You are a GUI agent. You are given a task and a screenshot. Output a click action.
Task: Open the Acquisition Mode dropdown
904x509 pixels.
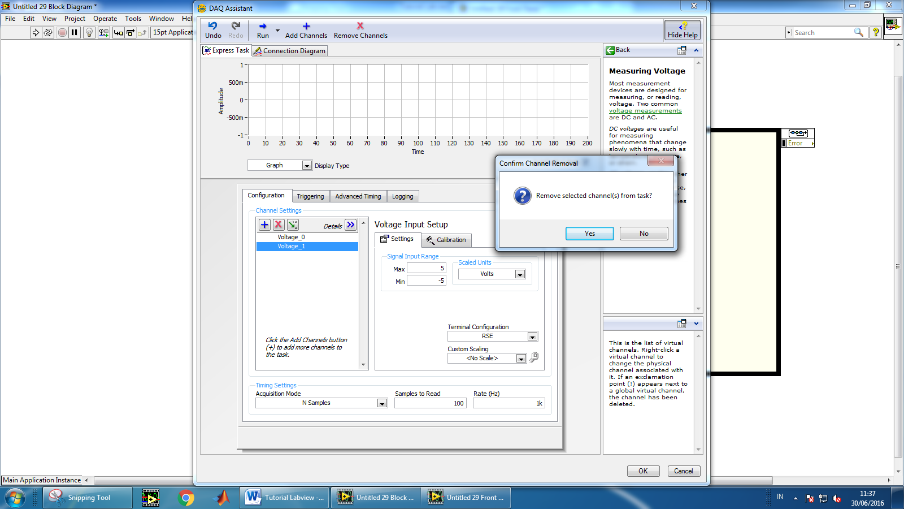click(x=382, y=403)
